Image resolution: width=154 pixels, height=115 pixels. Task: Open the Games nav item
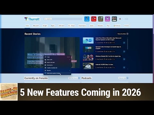click(x=92, y=26)
